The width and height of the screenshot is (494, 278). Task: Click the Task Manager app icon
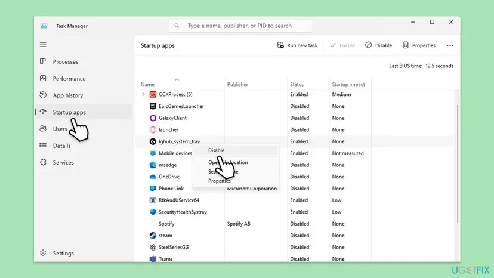tap(44, 26)
